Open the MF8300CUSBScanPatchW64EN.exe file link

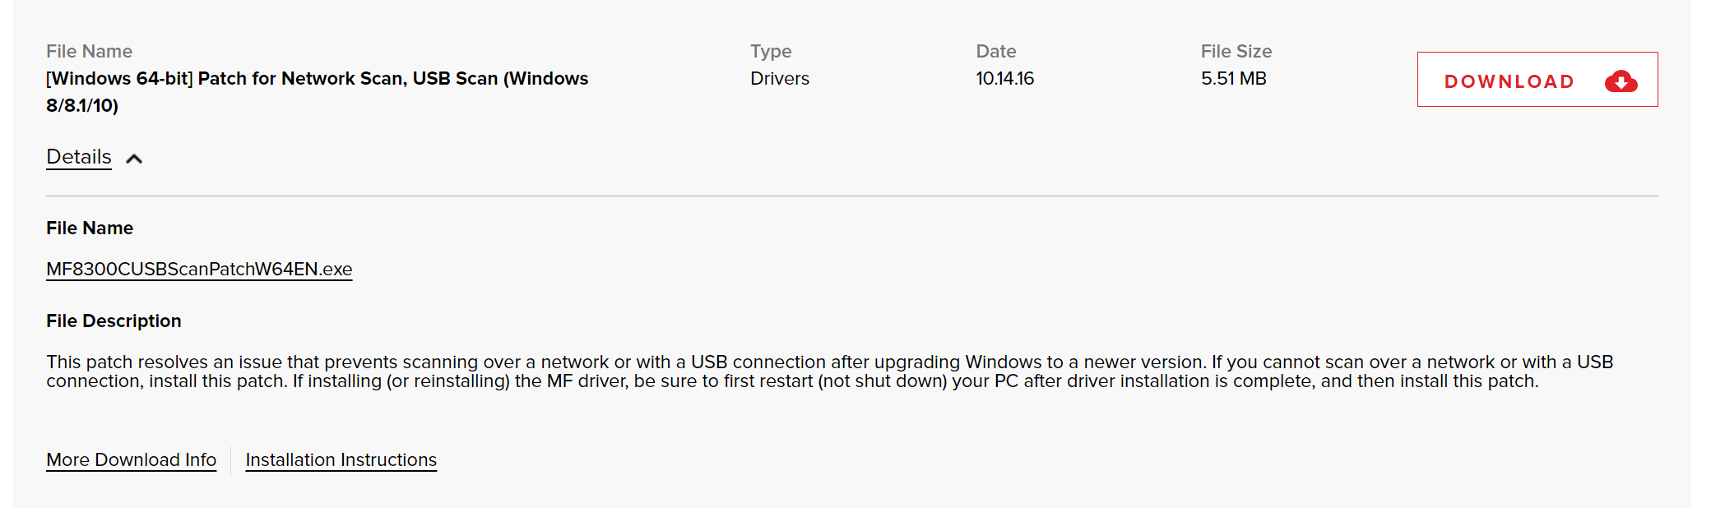[199, 270]
